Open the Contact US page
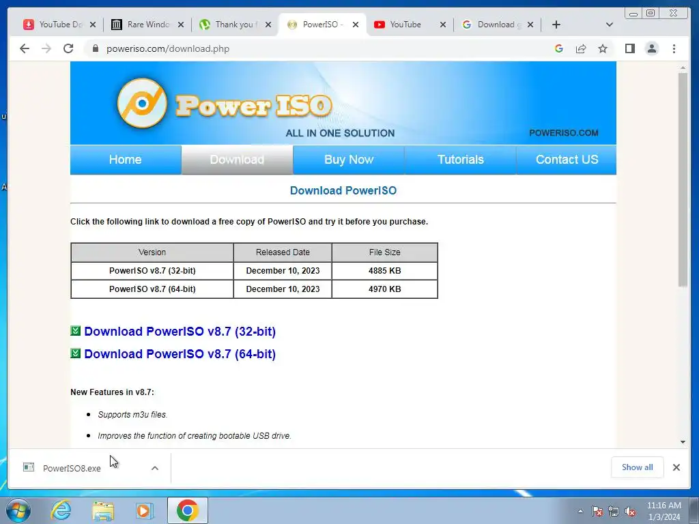 567,160
